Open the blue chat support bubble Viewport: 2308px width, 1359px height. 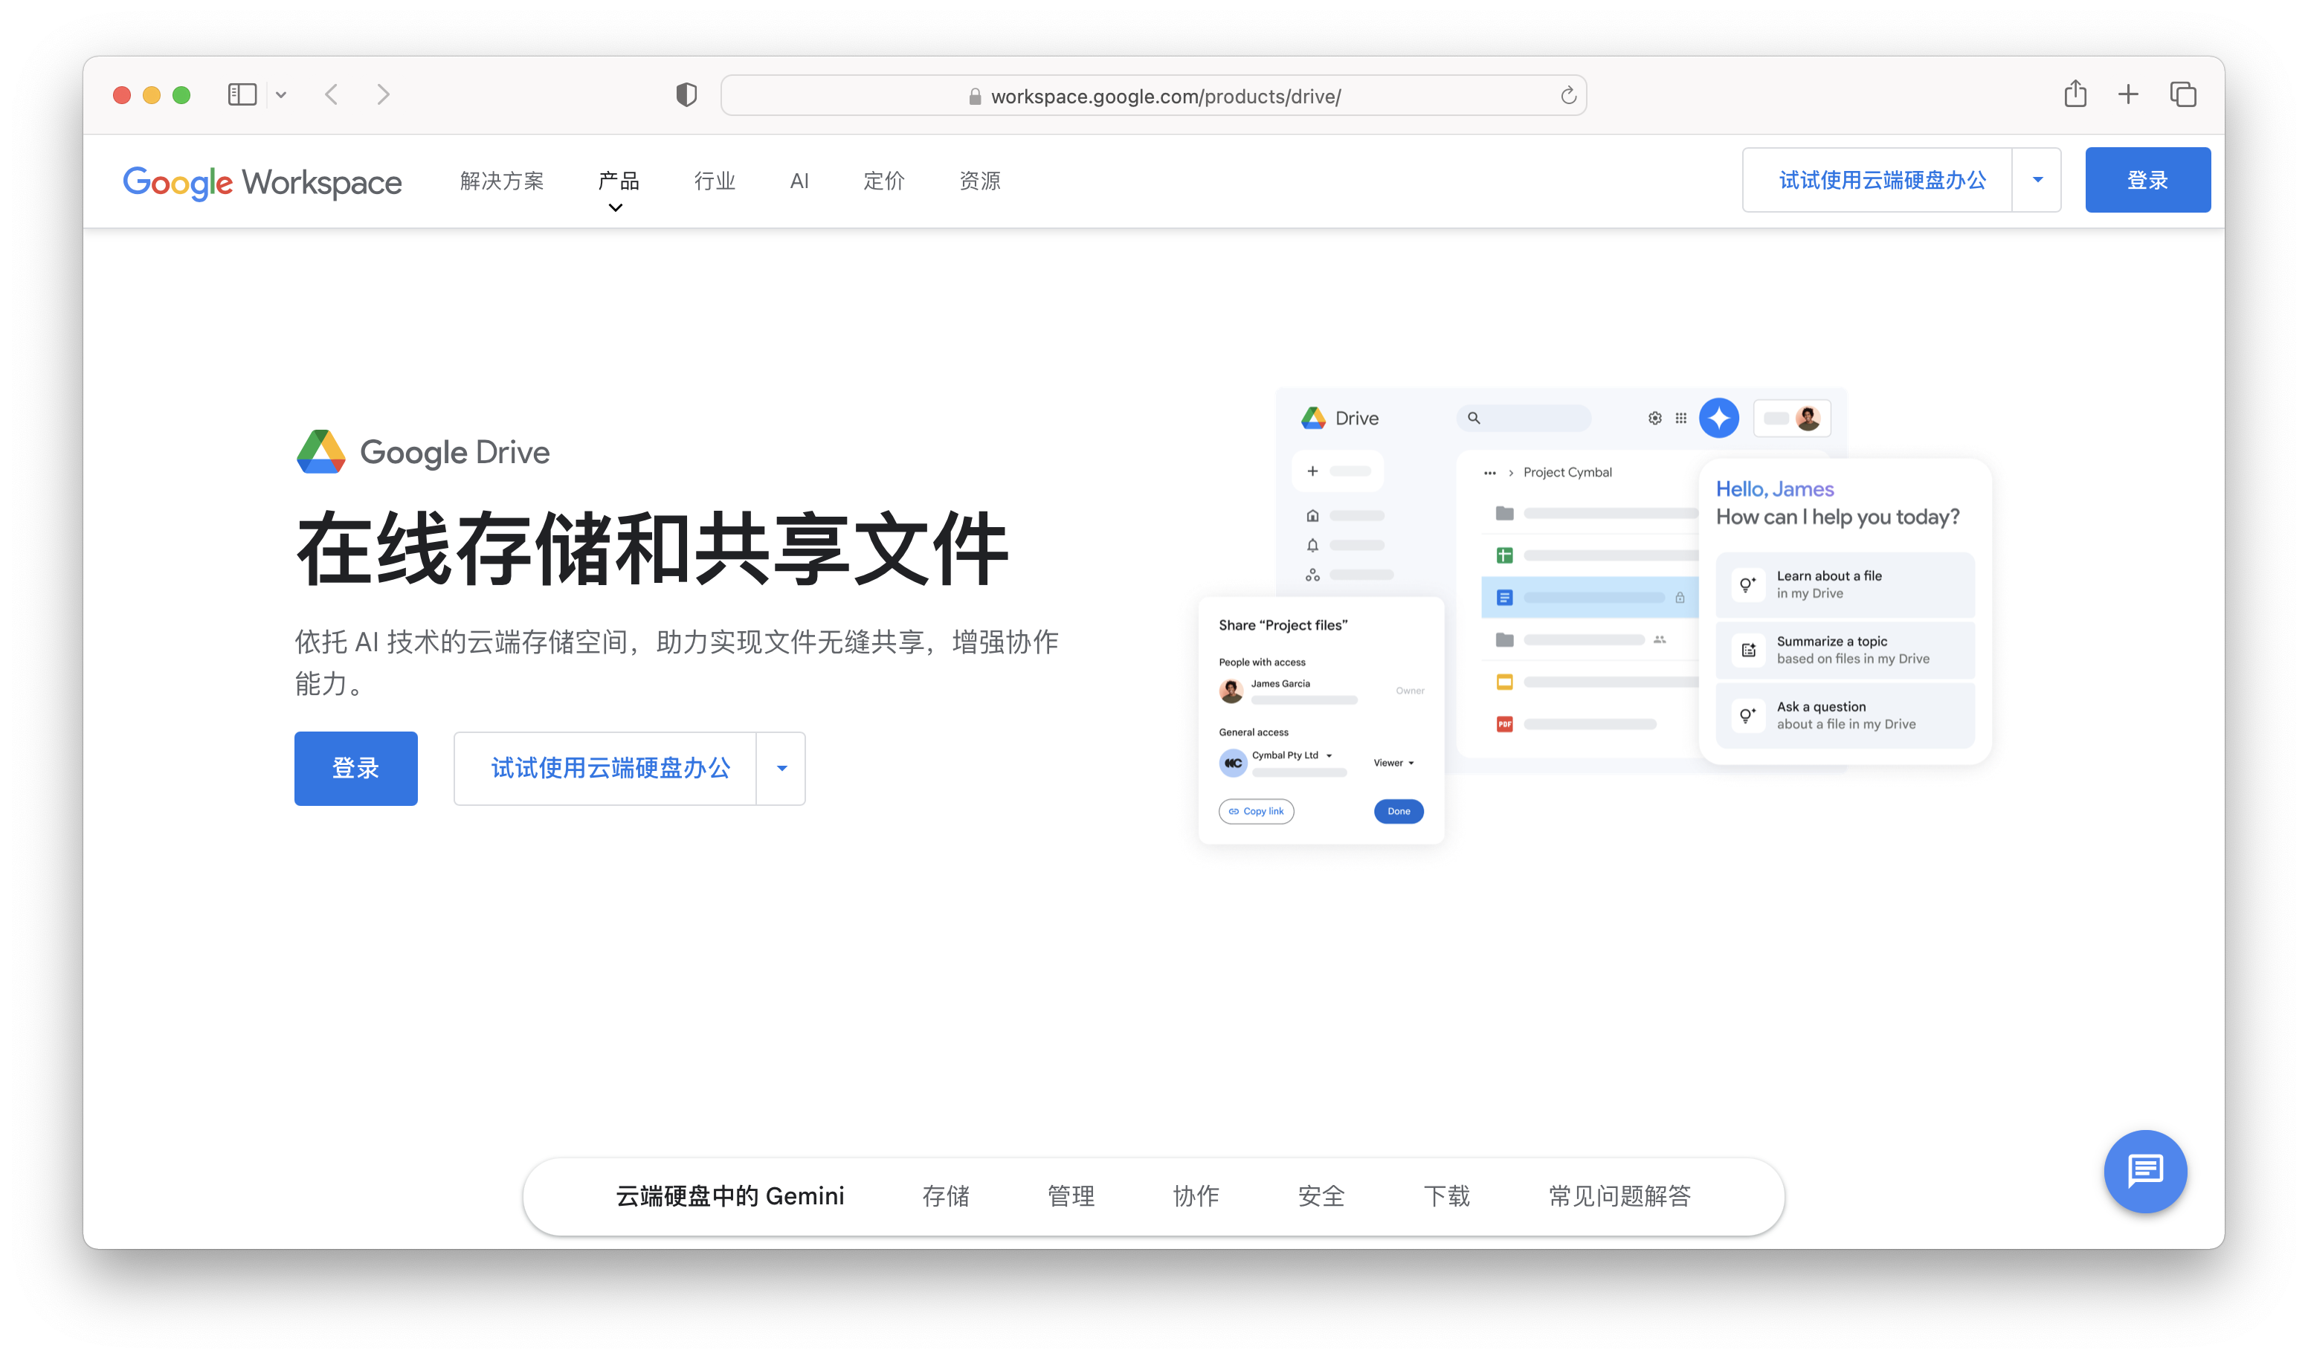pos(2145,1170)
